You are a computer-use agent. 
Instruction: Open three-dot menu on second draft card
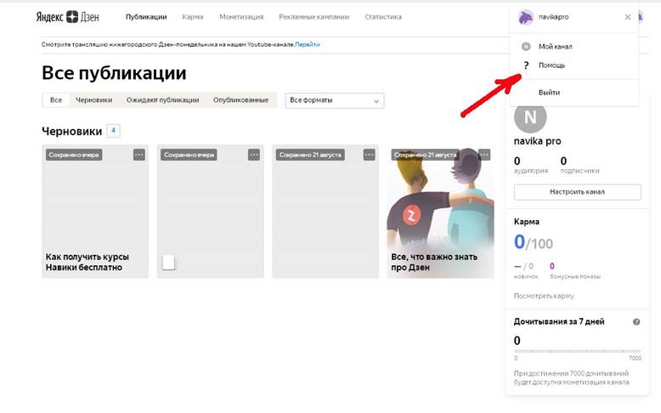(x=254, y=155)
